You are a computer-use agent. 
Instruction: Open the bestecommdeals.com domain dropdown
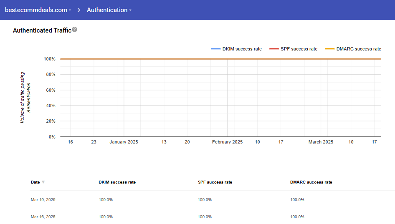pos(38,10)
